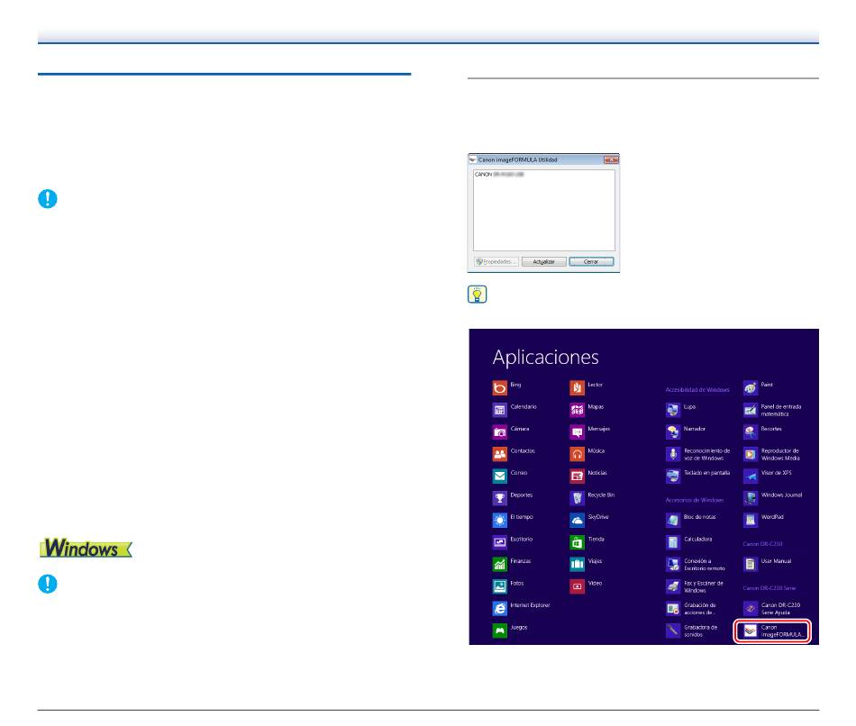This screenshot has width=856, height=726.
Task: Open Recycle Bin from apps list
Action: pyautogui.click(x=592, y=498)
